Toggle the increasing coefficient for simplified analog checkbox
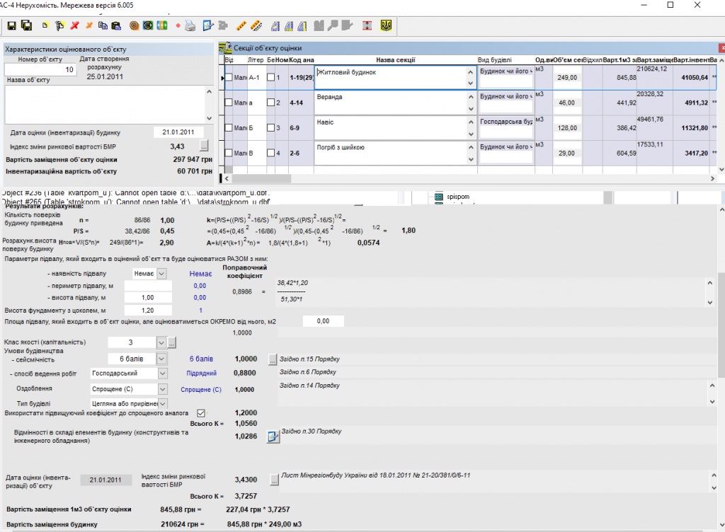The height and width of the screenshot is (532, 725). click(x=201, y=412)
